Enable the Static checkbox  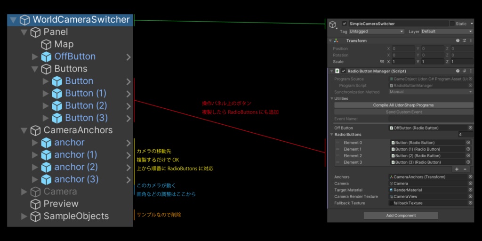pyautogui.click(x=452, y=24)
